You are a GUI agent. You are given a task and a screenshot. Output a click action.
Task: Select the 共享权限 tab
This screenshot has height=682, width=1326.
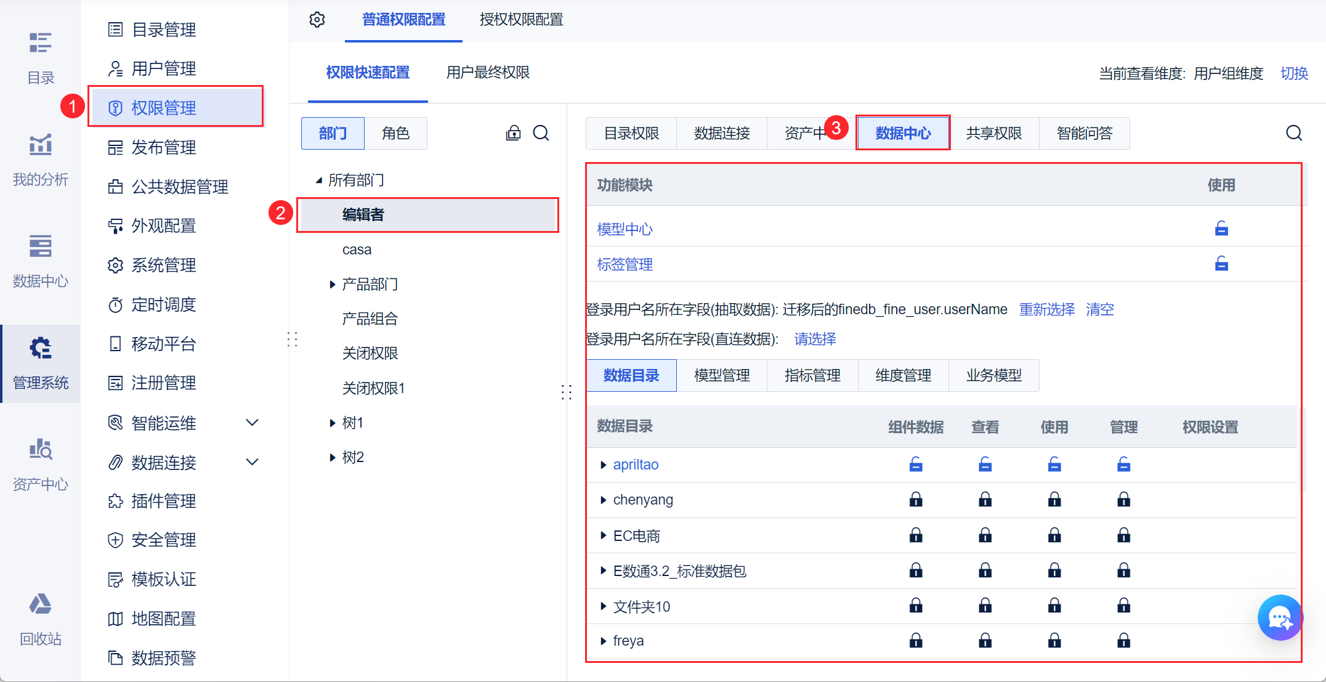[x=993, y=133]
